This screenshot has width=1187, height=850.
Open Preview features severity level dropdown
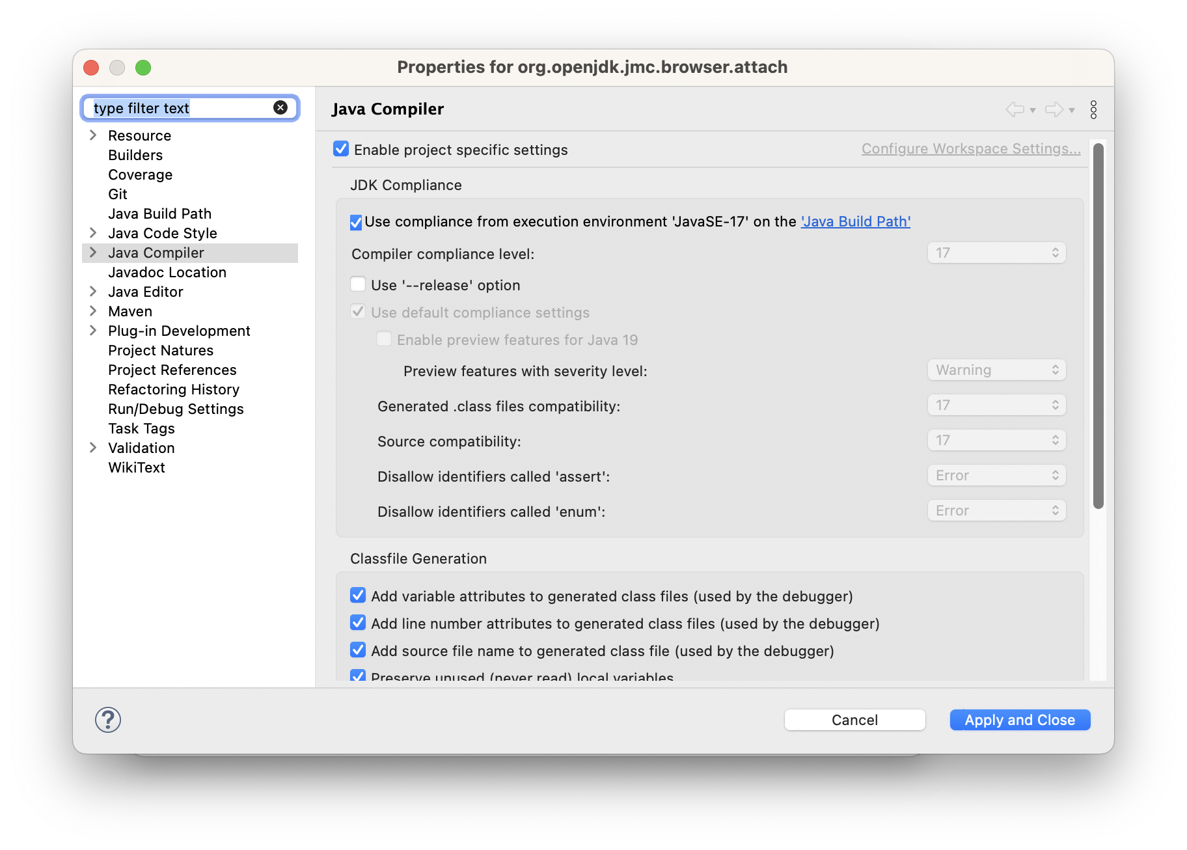996,370
